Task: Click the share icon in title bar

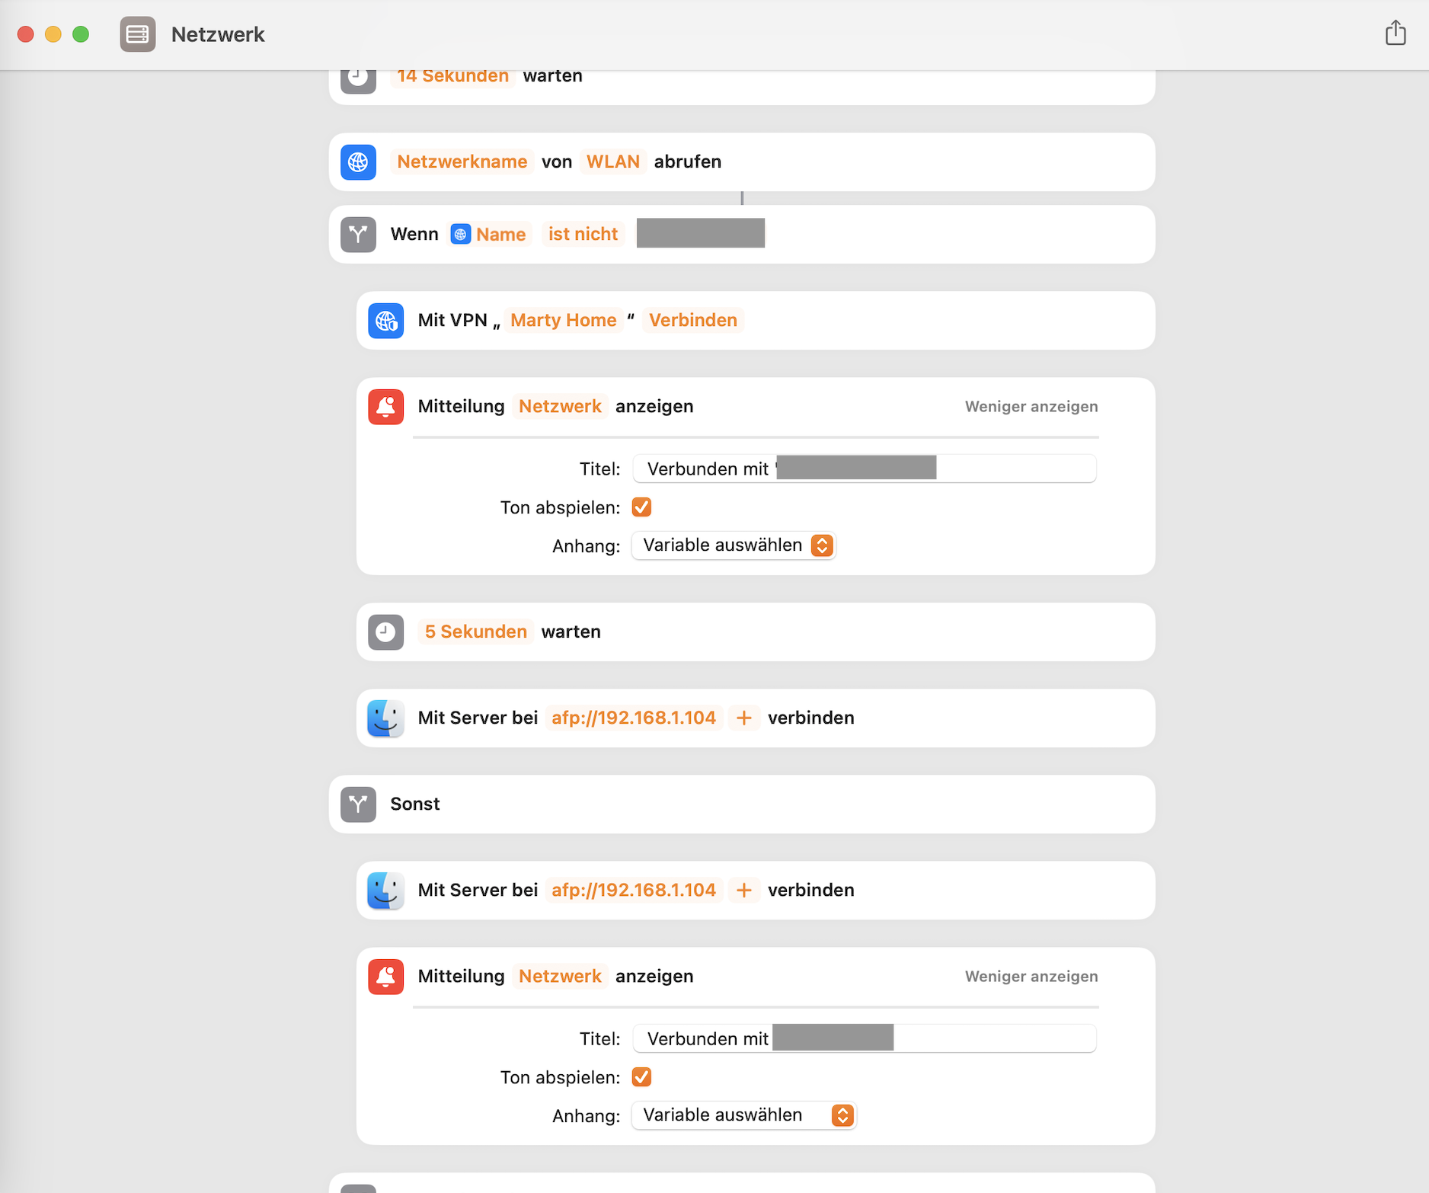Action: pyautogui.click(x=1395, y=34)
